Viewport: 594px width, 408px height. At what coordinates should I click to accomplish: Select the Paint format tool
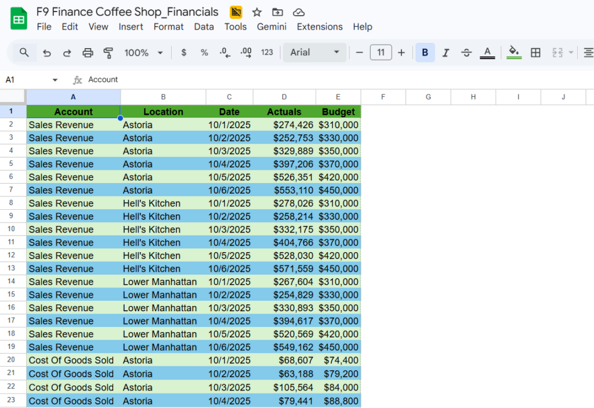point(108,53)
